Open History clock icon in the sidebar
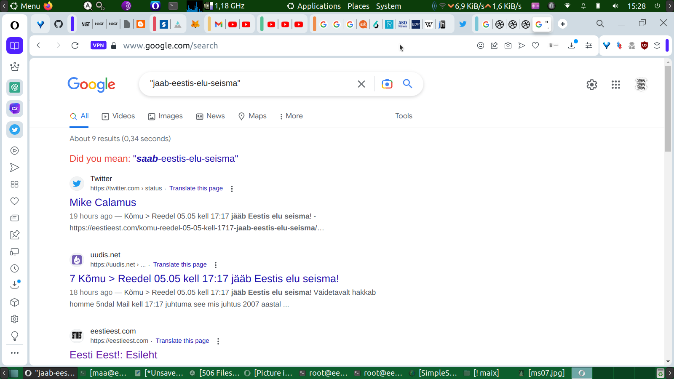 15,269
